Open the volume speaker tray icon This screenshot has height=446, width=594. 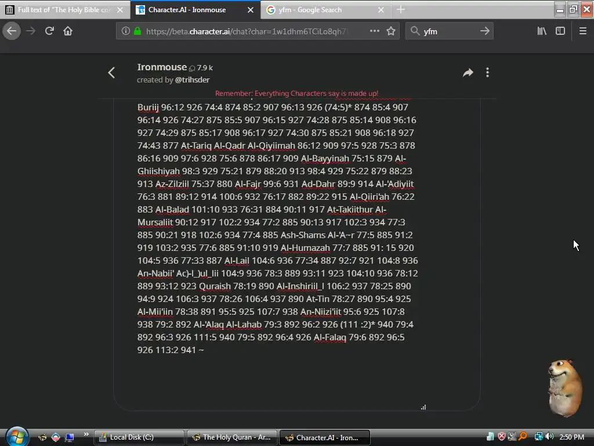click(550, 437)
